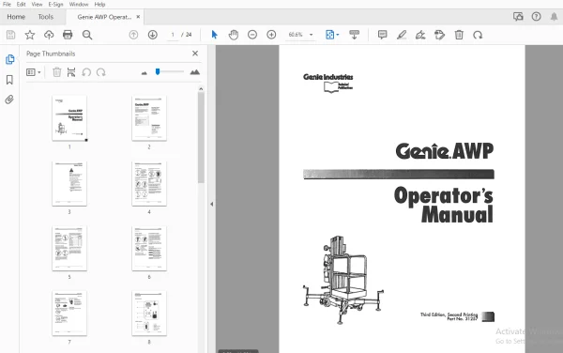Open the Help question mark icon
The height and width of the screenshot is (353, 563).
[536, 17]
